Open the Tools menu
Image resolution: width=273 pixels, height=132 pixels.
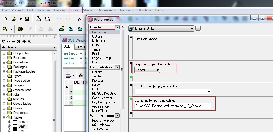pos(74,10)
